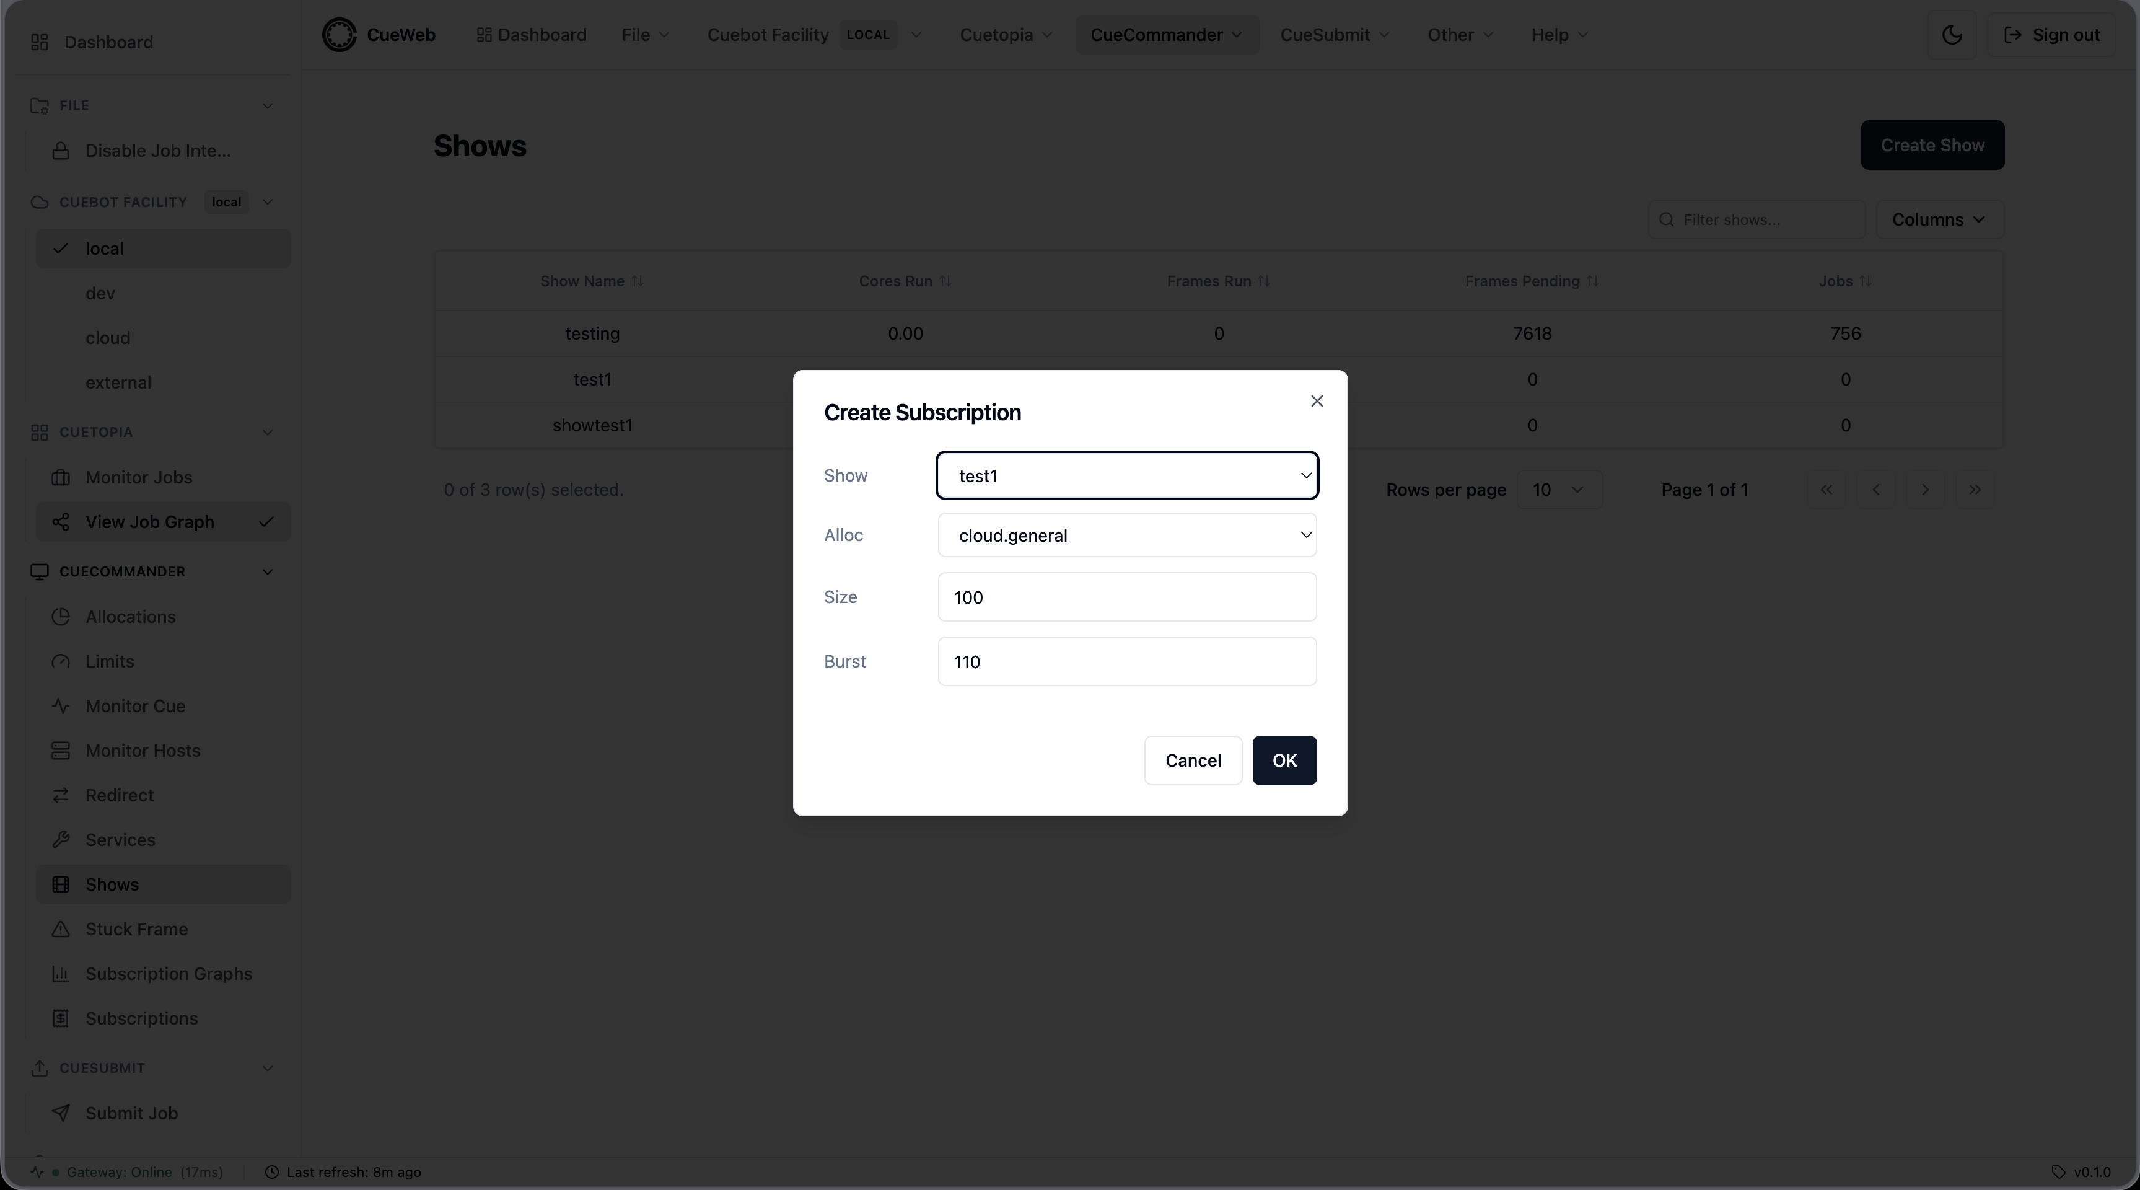
Task: Open the Columns dropdown
Action: click(x=1939, y=220)
